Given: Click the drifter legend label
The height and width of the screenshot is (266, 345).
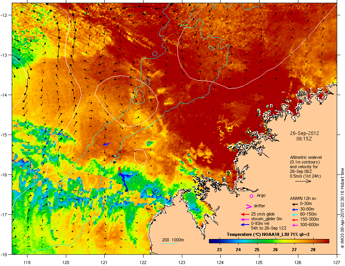Looking at the screenshot, I should (x=260, y=206).
